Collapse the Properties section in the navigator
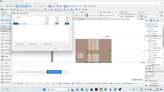This screenshot has width=164, height=92. pos(146,72)
